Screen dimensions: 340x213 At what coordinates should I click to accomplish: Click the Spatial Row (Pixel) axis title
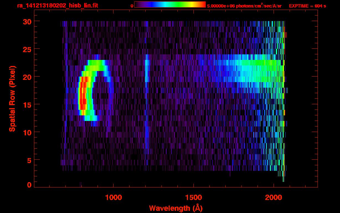pos(12,98)
